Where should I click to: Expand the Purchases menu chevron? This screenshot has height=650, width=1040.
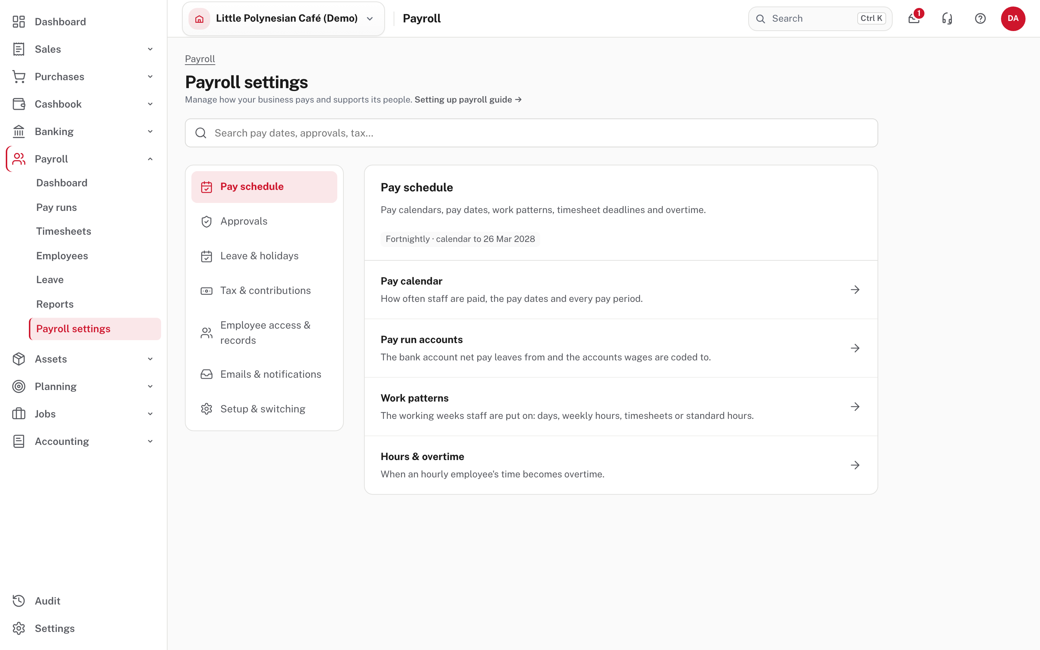150,77
